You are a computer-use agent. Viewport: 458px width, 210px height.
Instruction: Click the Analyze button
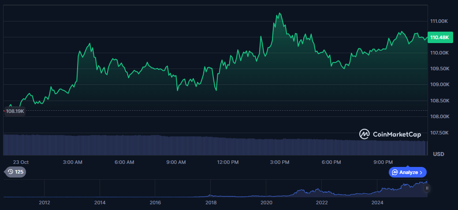(407, 172)
